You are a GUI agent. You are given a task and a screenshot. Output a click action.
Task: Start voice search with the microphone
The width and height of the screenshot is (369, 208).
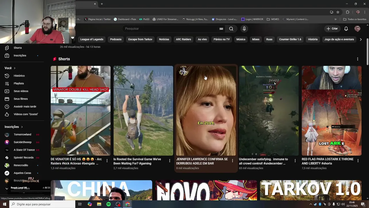tap(244, 29)
